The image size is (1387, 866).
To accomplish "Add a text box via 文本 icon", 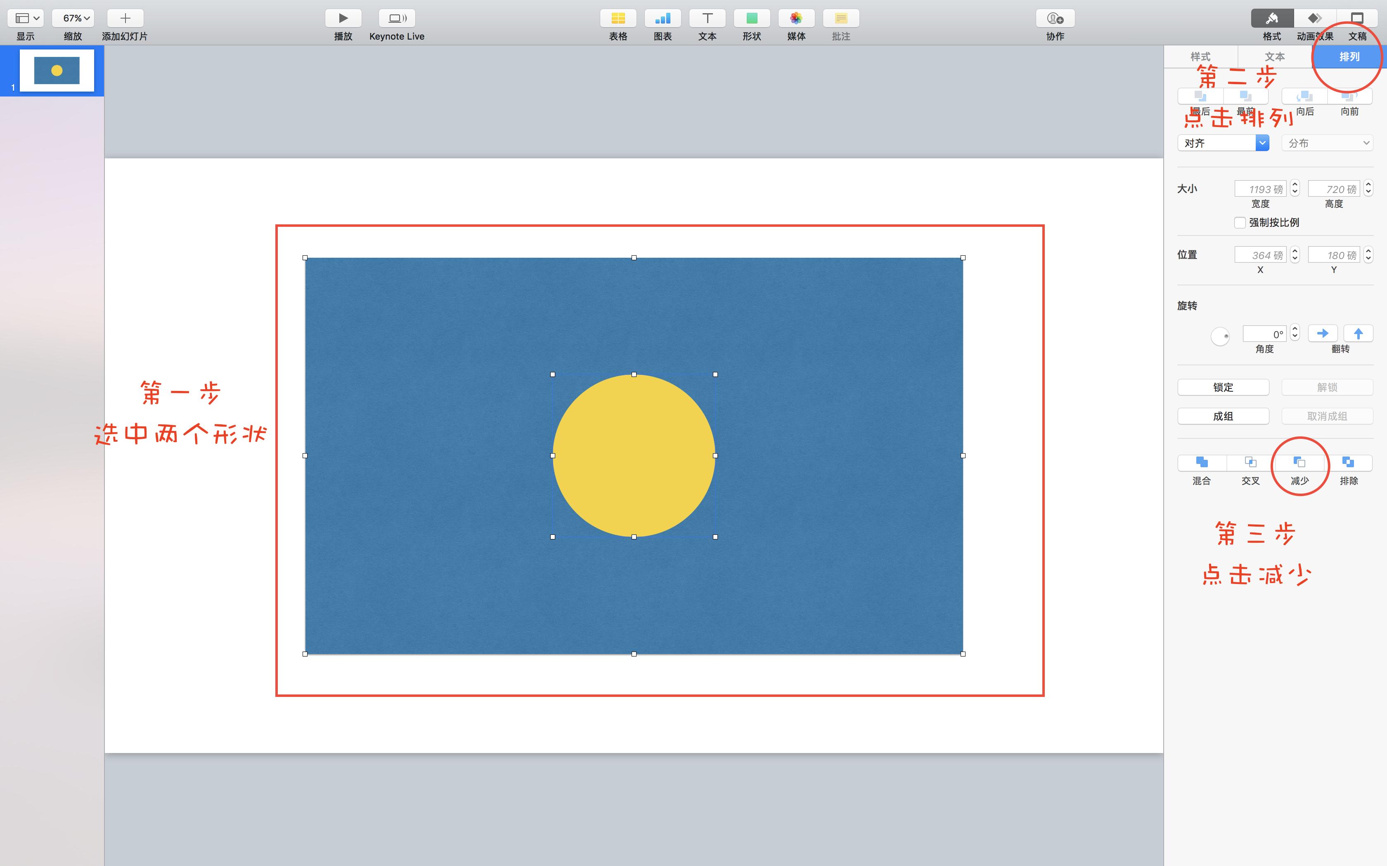I will click(707, 18).
